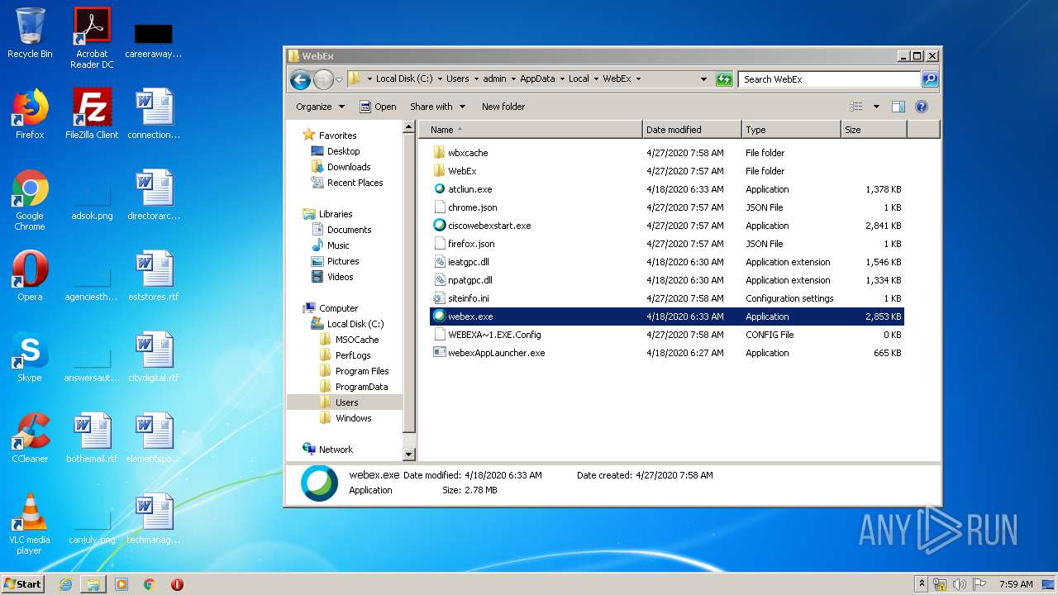Expand the Local breadcrumb arrow in address bar

point(596,79)
